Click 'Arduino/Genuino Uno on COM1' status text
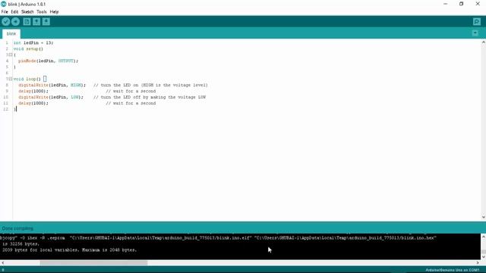 click(x=453, y=270)
